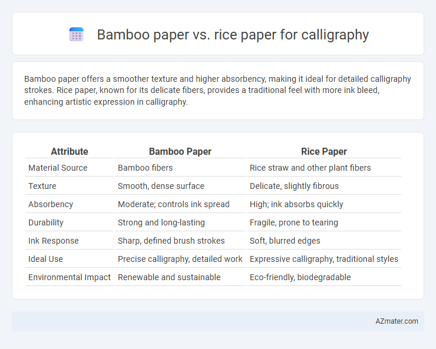Screen dimensions: 436x349
Task: Select the heading 'Bamboo paper vs. rice paper for calligraphy'
Action: (x=233, y=34)
